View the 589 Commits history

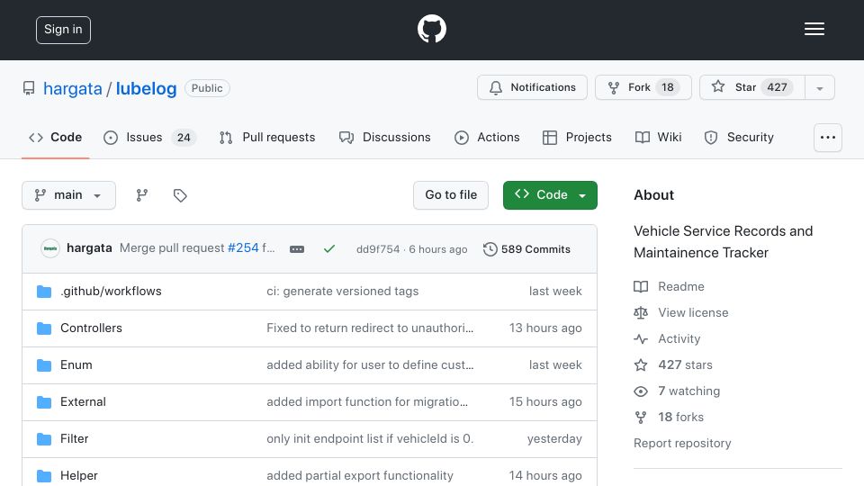click(526, 249)
